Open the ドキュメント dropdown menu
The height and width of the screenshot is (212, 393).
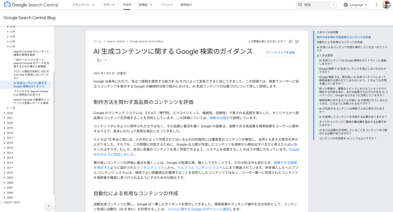point(83,5)
